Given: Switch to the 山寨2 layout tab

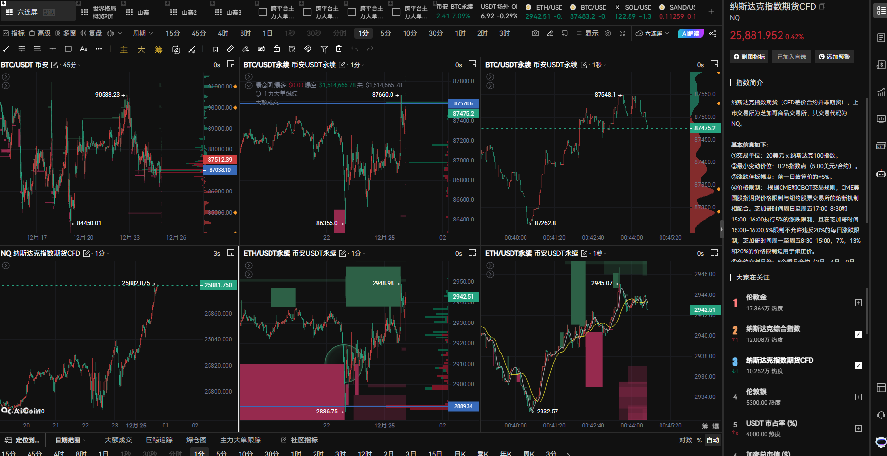Looking at the screenshot, I should [184, 12].
